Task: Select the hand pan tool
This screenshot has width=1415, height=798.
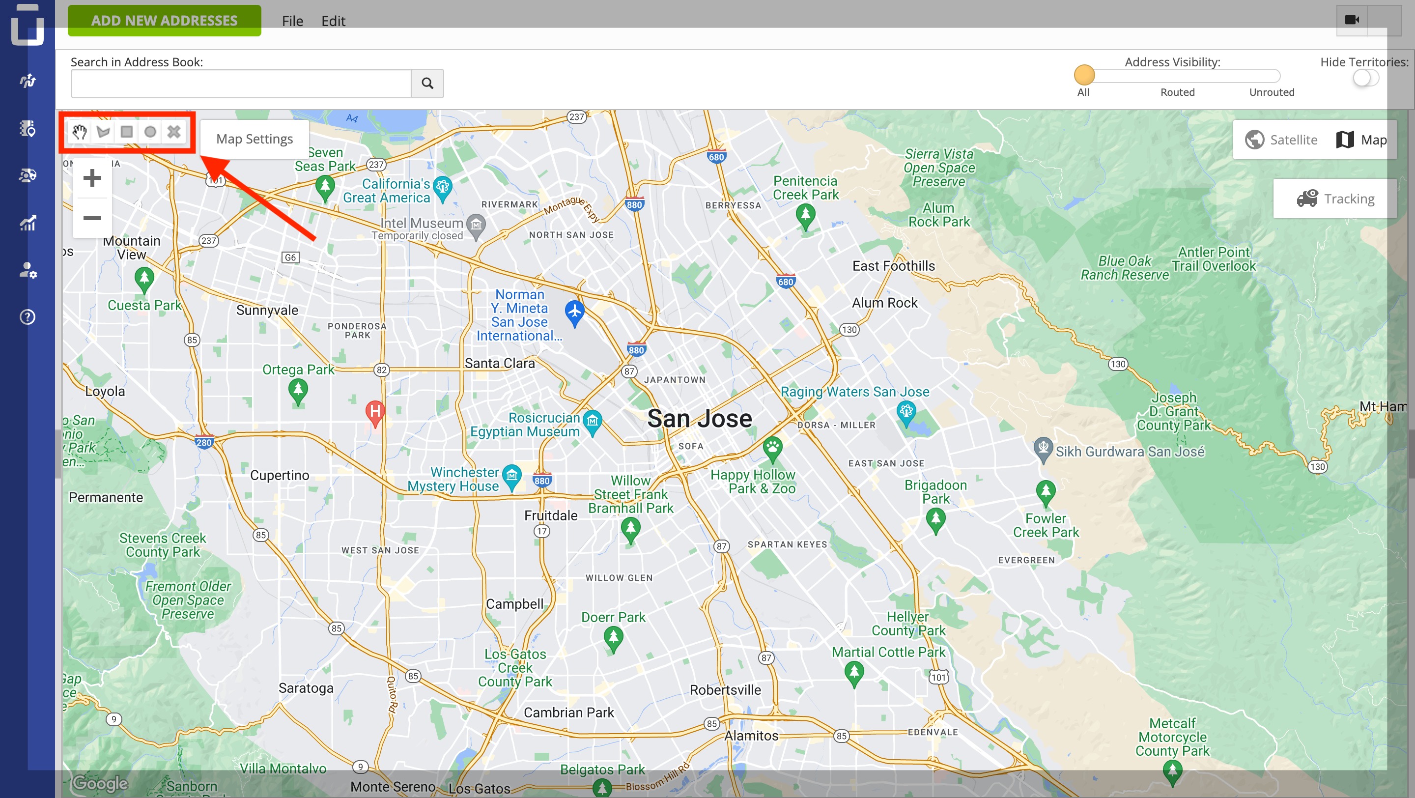Action: click(80, 132)
